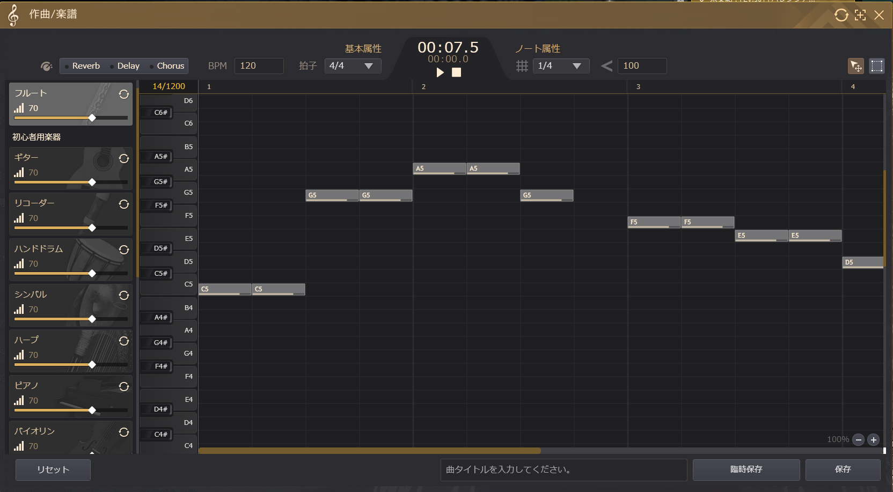Click refresh icon on the piano (ピアノ) track
Viewport: 893px width, 492px height.
[124, 387]
